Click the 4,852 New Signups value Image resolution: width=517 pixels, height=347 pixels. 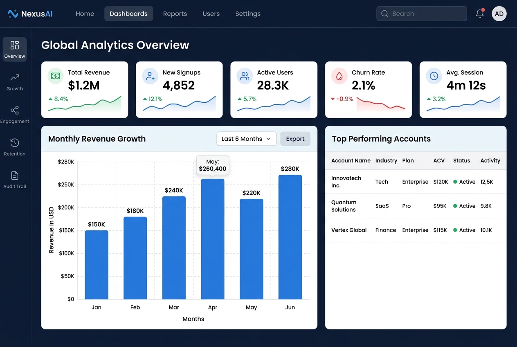point(179,85)
